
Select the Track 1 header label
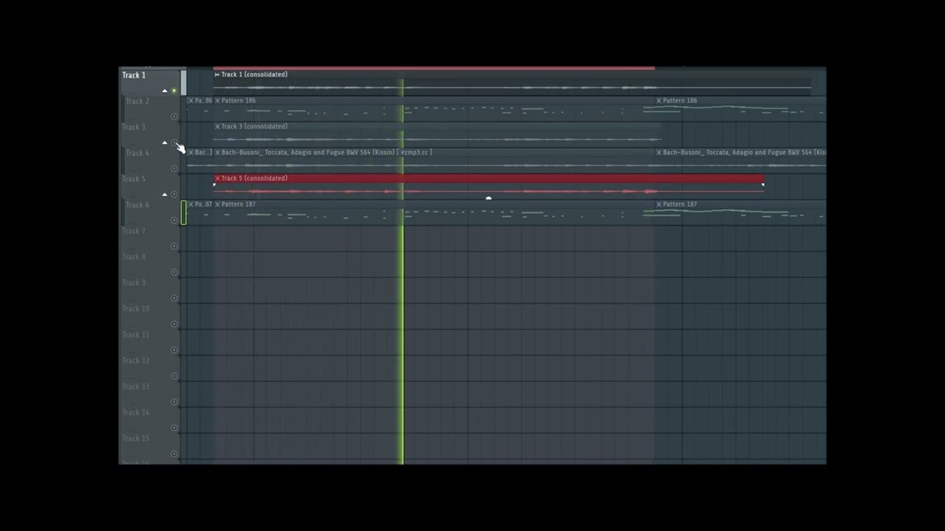tap(134, 75)
